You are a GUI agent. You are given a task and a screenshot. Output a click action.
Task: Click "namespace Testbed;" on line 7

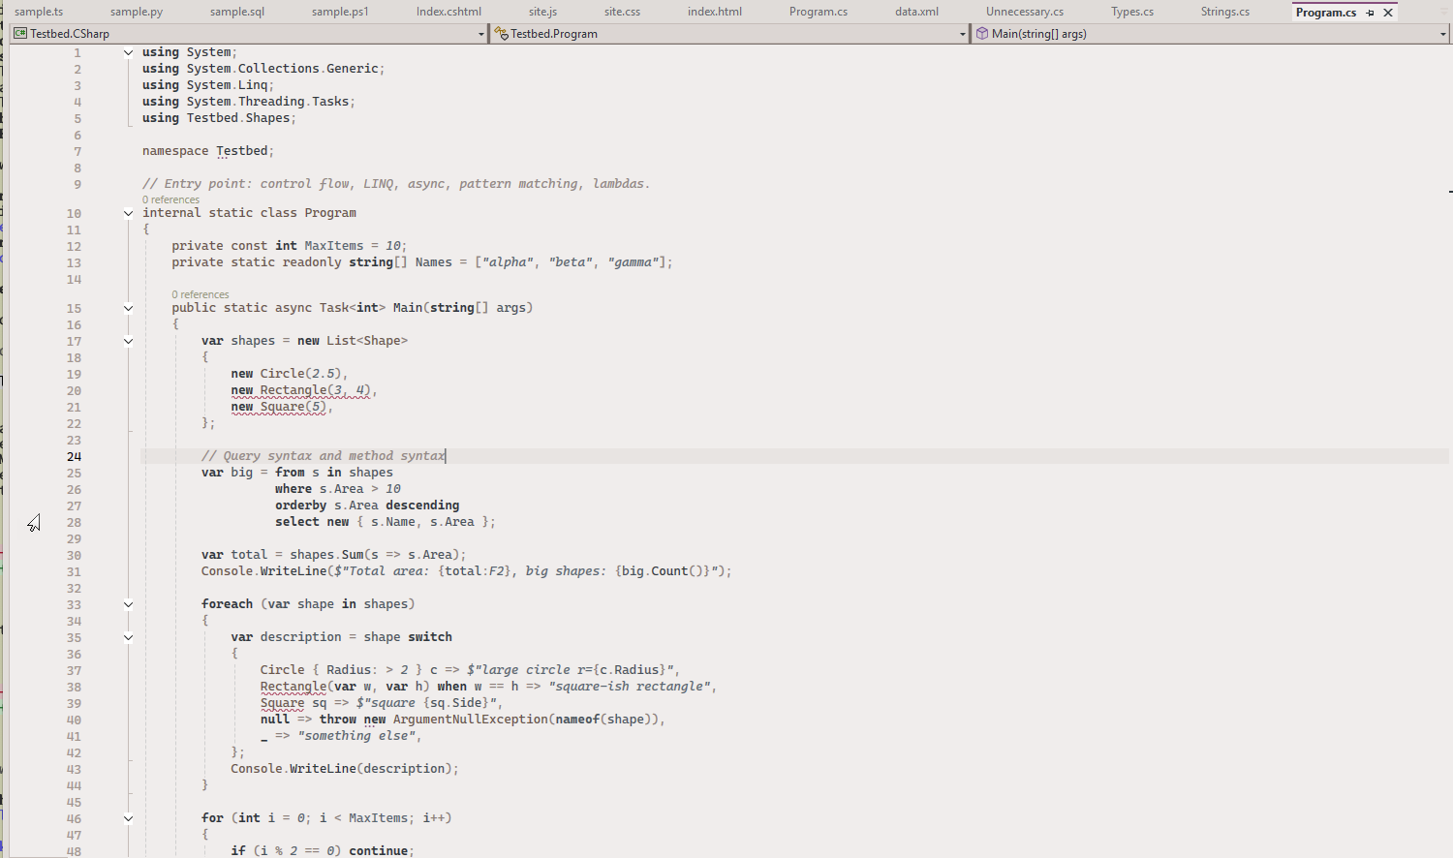(208, 151)
